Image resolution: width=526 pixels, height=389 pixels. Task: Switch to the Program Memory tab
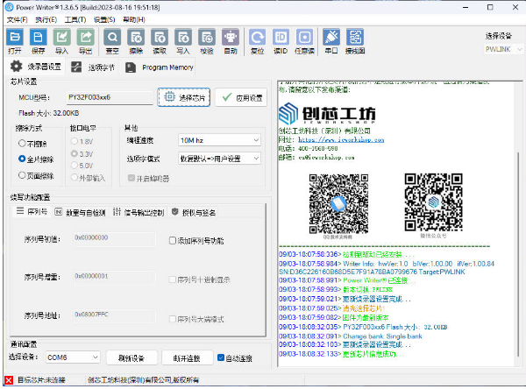[x=160, y=67]
